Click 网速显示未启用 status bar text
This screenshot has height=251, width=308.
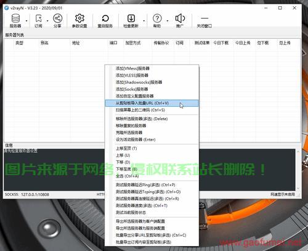(283, 194)
